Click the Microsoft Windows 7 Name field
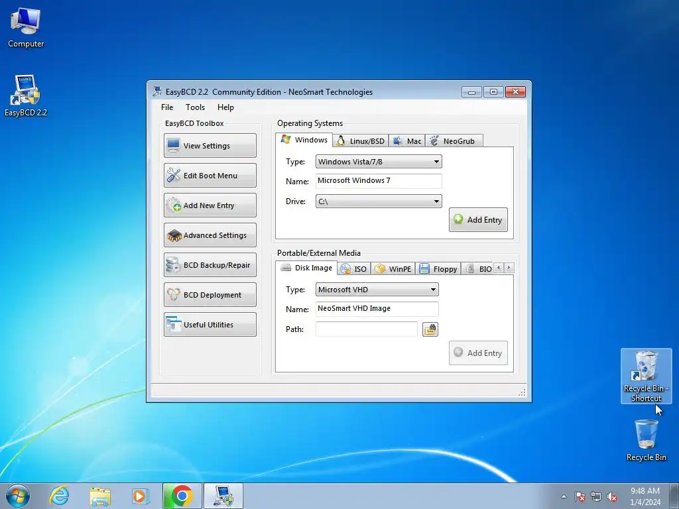The image size is (679, 509). point(379,181)
